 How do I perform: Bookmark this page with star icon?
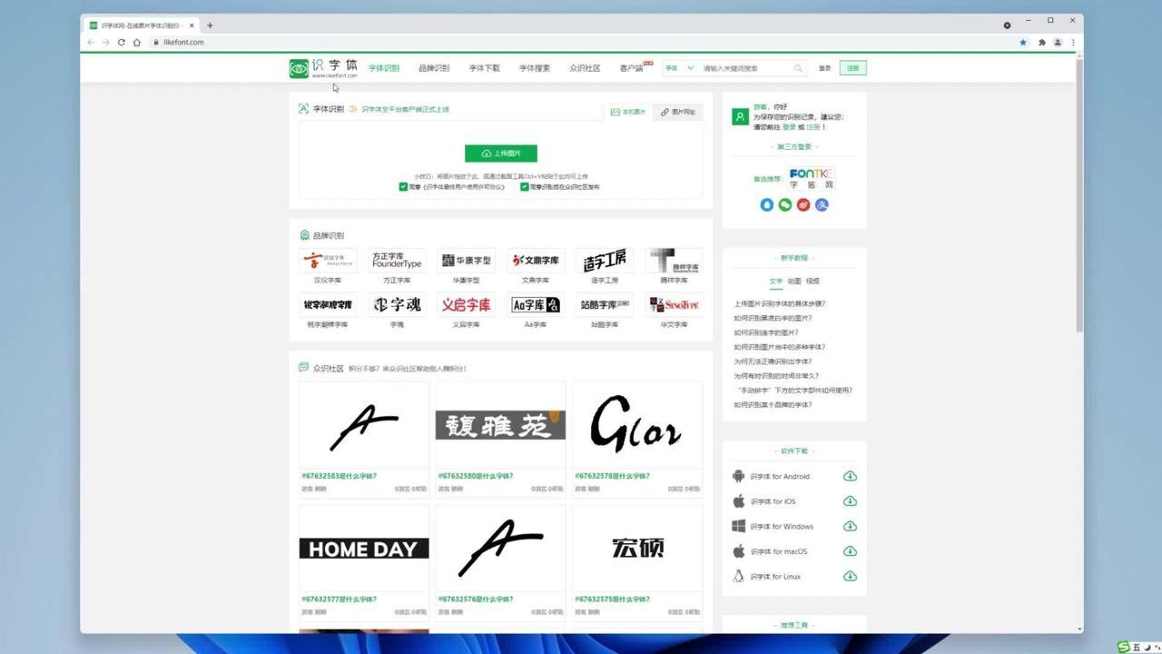(x=1023, y=42)
